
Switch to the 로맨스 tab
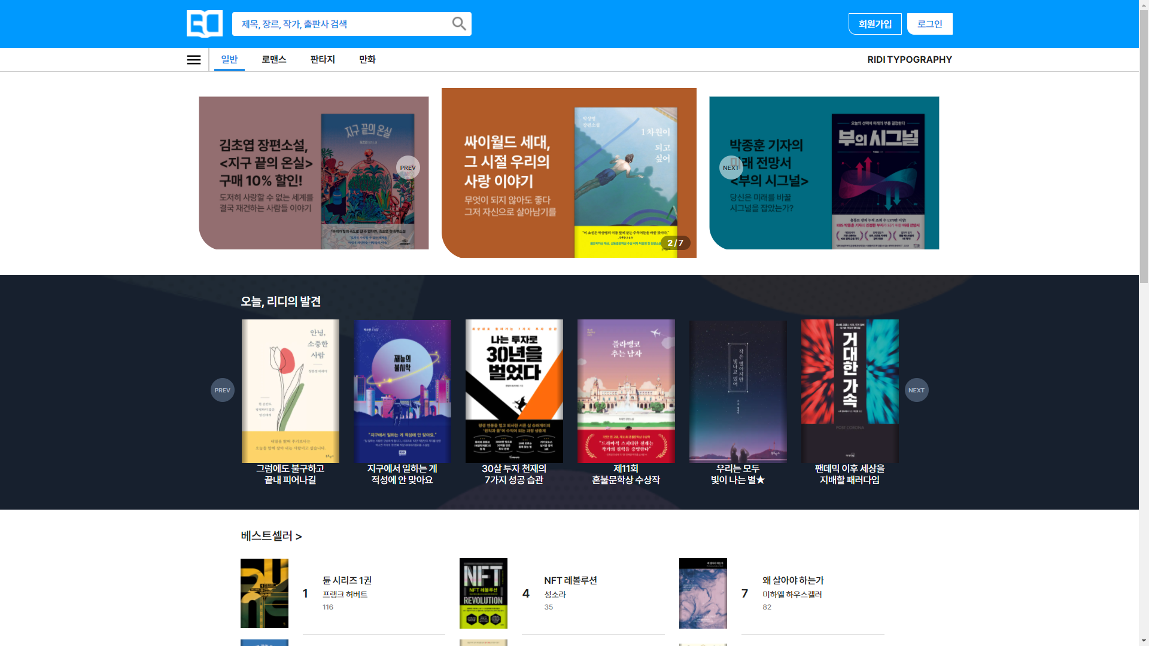273,59
